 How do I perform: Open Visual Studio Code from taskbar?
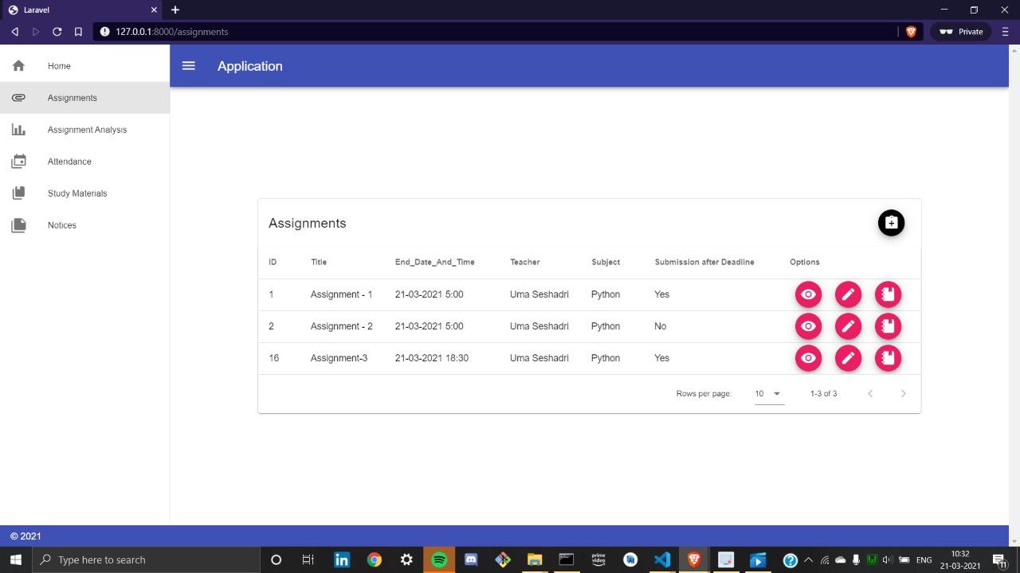coord(662,559)
